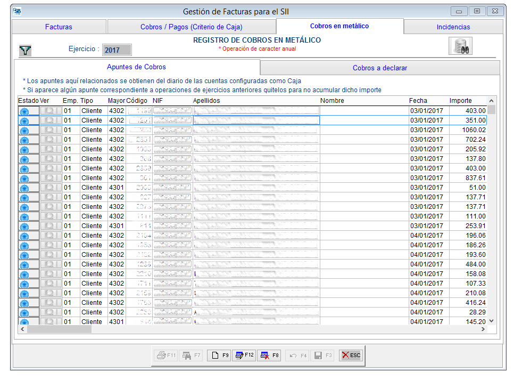This screenshot has height=388, width=522.
Task: Click the F3 save diskette button
Action: (x=323, y=355)
